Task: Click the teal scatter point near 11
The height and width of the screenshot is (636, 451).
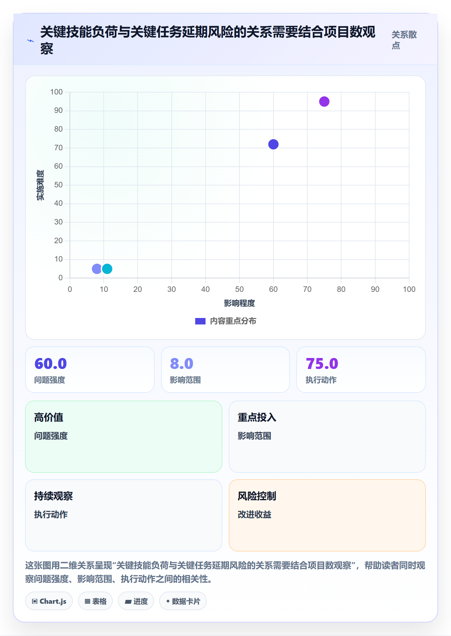Action: pos(107,269)
